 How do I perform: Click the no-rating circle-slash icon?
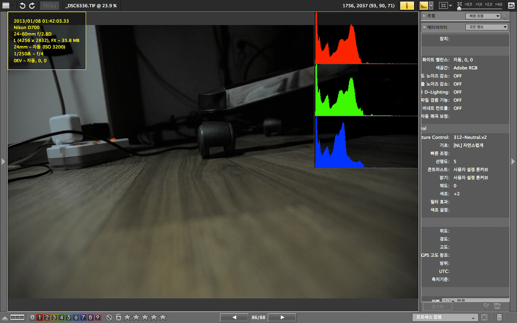click(x=109, y=317)
